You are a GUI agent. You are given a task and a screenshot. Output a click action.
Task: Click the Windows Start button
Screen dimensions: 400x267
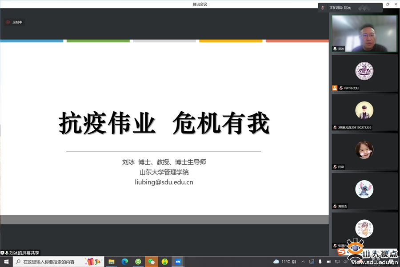(6, 262)
